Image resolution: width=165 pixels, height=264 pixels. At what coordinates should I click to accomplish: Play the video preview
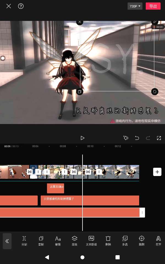point(82,138)
